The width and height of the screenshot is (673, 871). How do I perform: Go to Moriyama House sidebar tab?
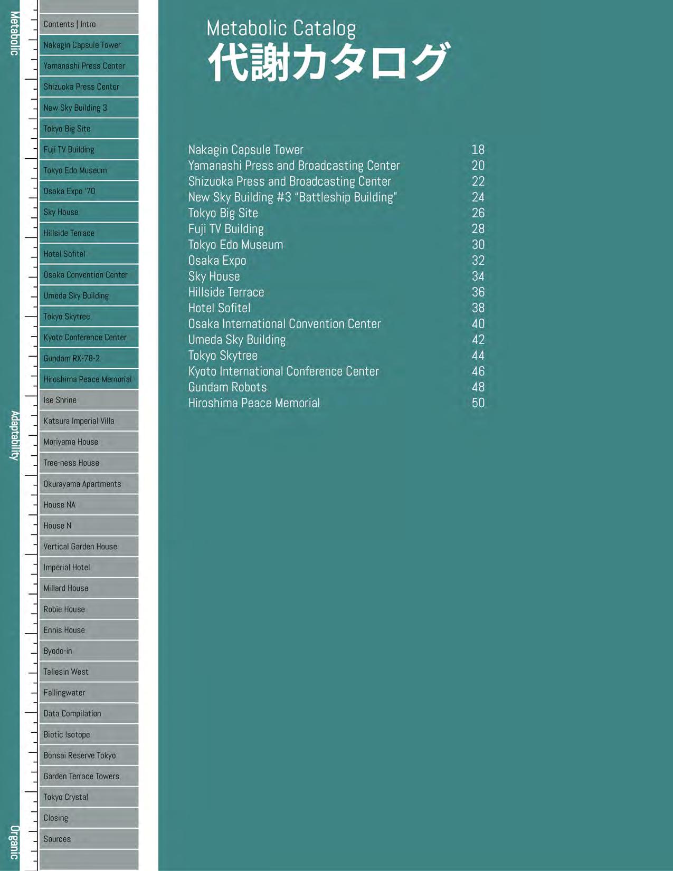[x=89, y=442]
